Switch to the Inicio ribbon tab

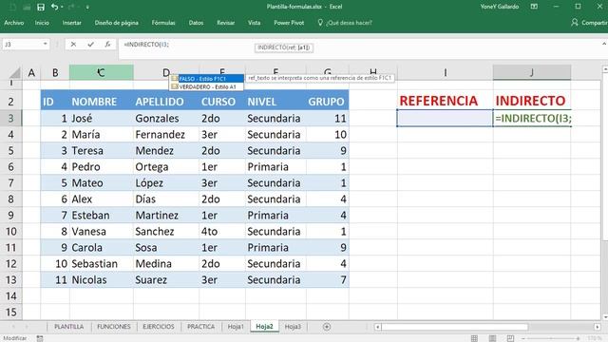coord(42,23)
